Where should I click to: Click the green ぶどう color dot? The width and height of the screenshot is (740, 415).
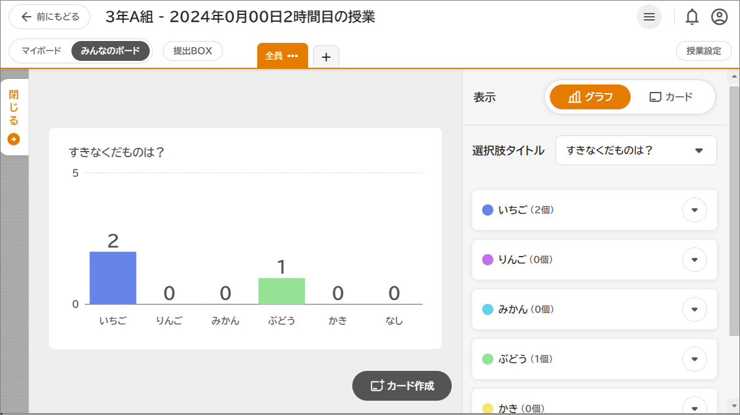coord(487,359)
